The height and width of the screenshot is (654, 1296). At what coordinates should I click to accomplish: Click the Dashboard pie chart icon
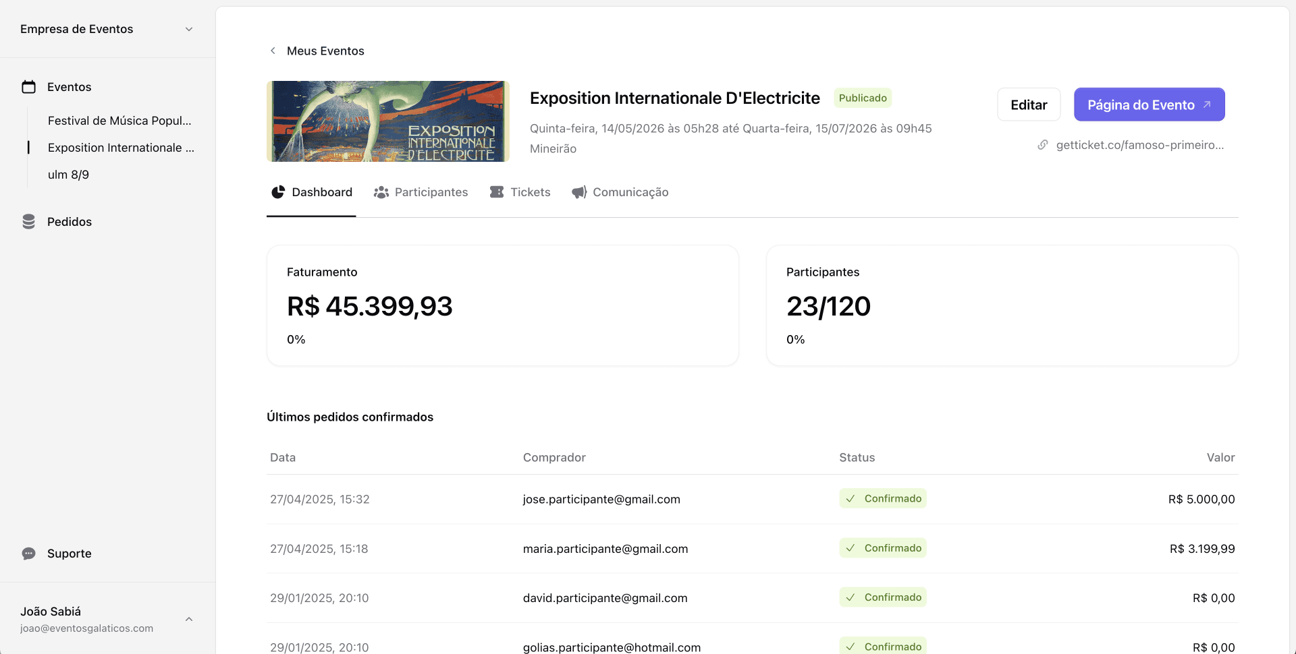click(278, 192)
